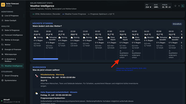Click the warning triangle at 02:00
Screen dimensions: 186x104
pos(120,51)
